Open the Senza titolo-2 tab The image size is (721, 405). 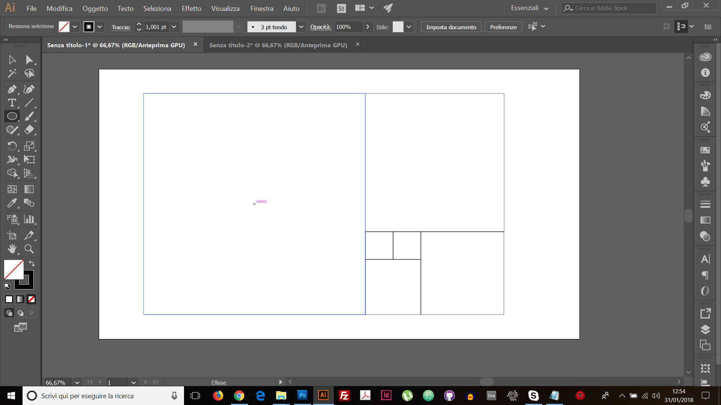[x=278, y=45]
